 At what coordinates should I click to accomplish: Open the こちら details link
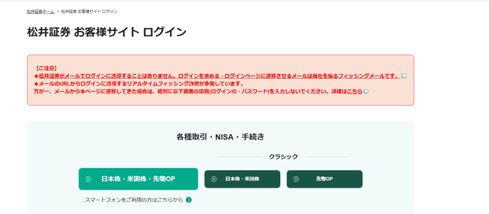click(354, 92)
